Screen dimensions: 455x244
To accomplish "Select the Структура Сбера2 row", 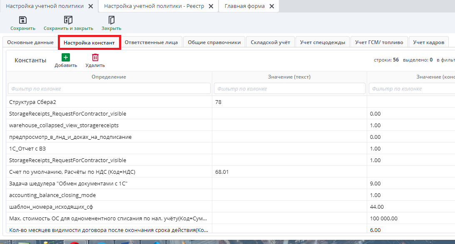I will pos(109,102).
